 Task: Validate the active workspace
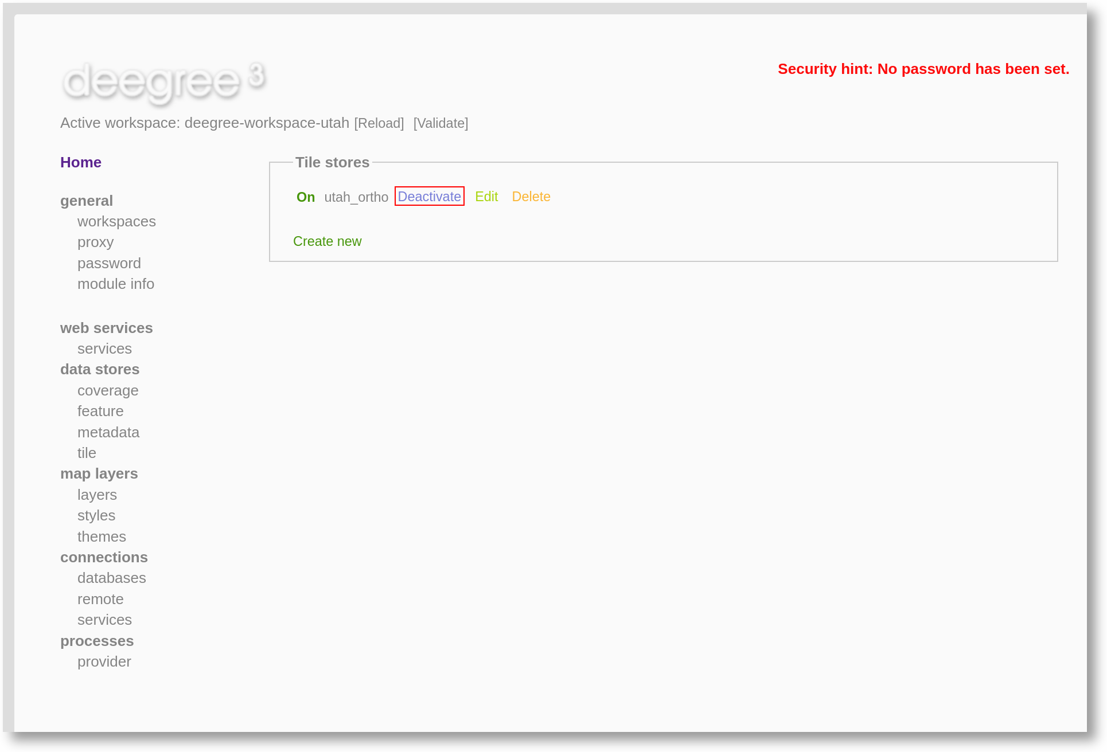pos(441,123)
